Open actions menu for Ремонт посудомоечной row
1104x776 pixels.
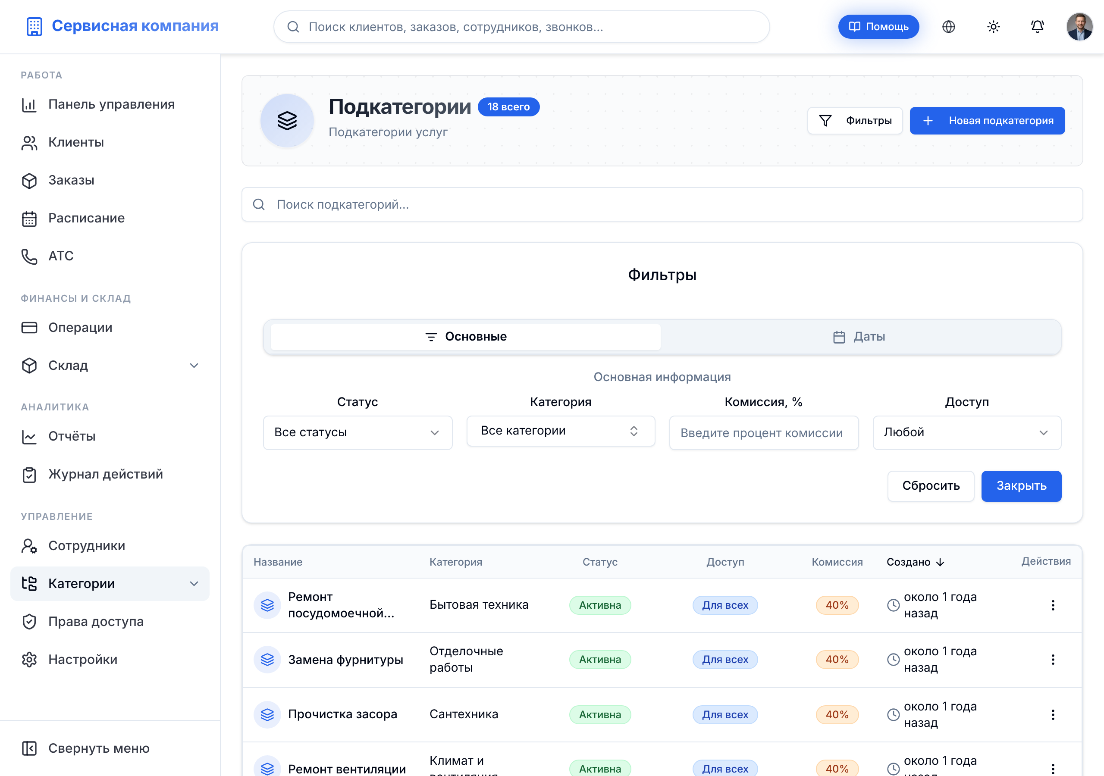pos(1053,605)
